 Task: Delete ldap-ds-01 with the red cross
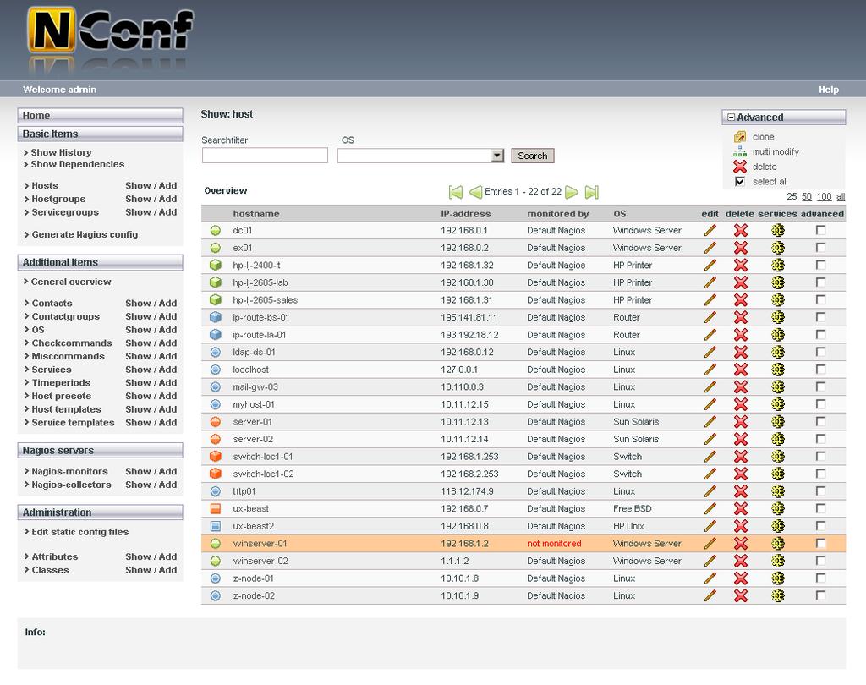[x=740, y=352]
